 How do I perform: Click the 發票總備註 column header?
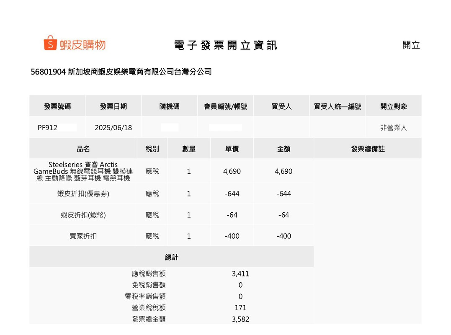tap(368, 149)
